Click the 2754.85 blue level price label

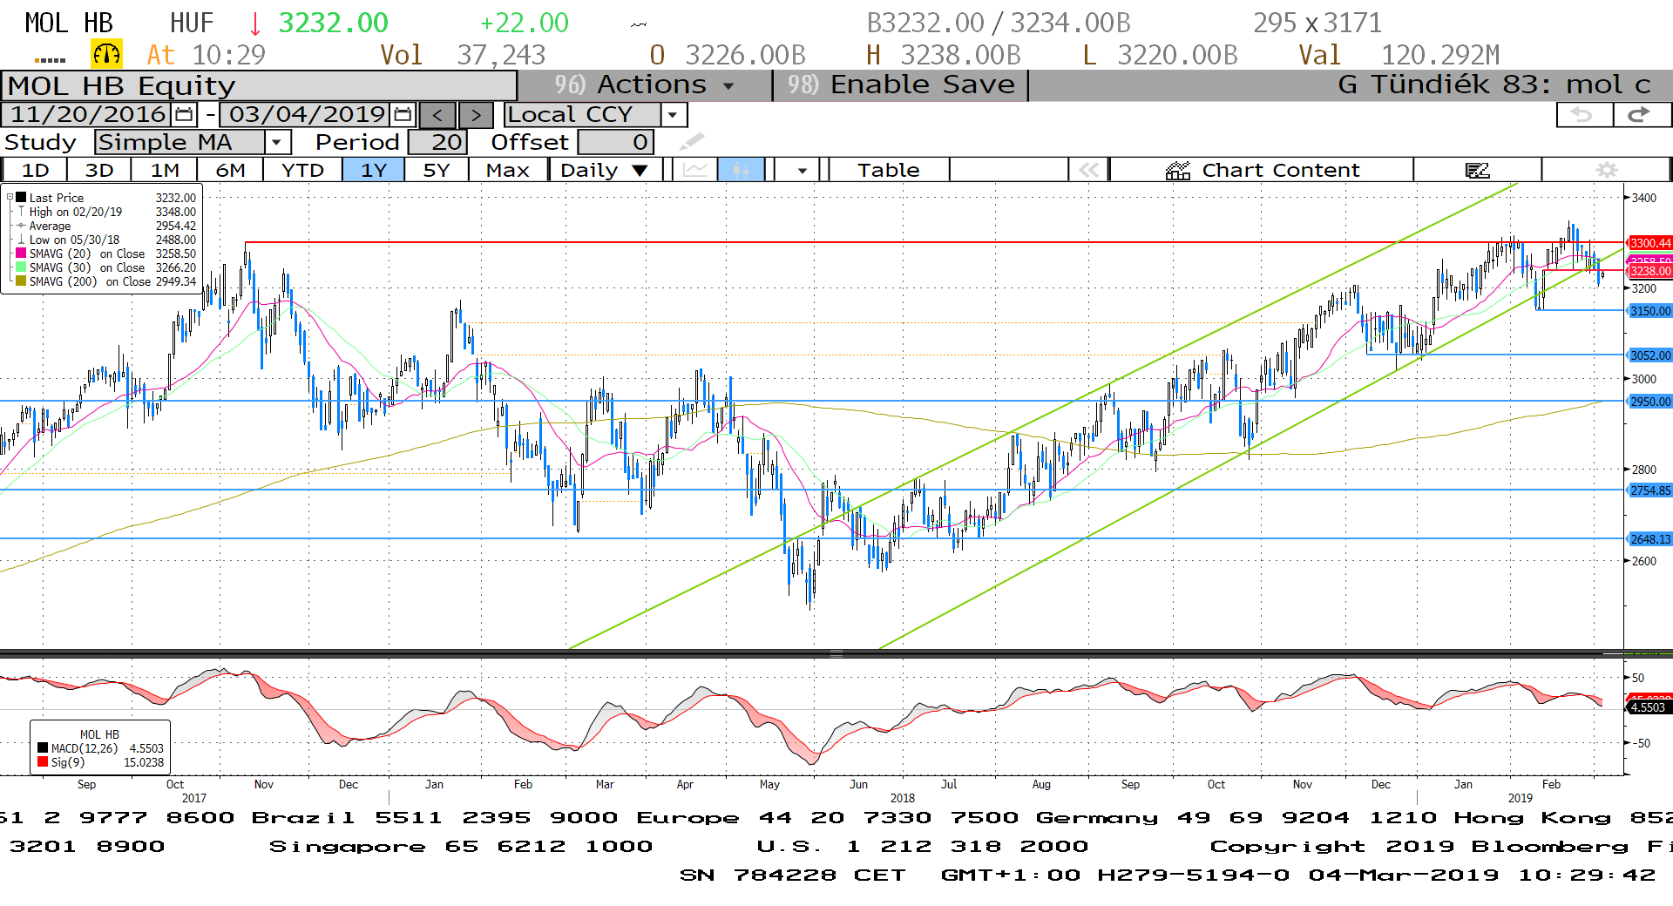point(1649,490)
